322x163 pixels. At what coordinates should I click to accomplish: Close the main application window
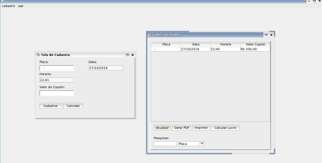click(x=319, y=1)
